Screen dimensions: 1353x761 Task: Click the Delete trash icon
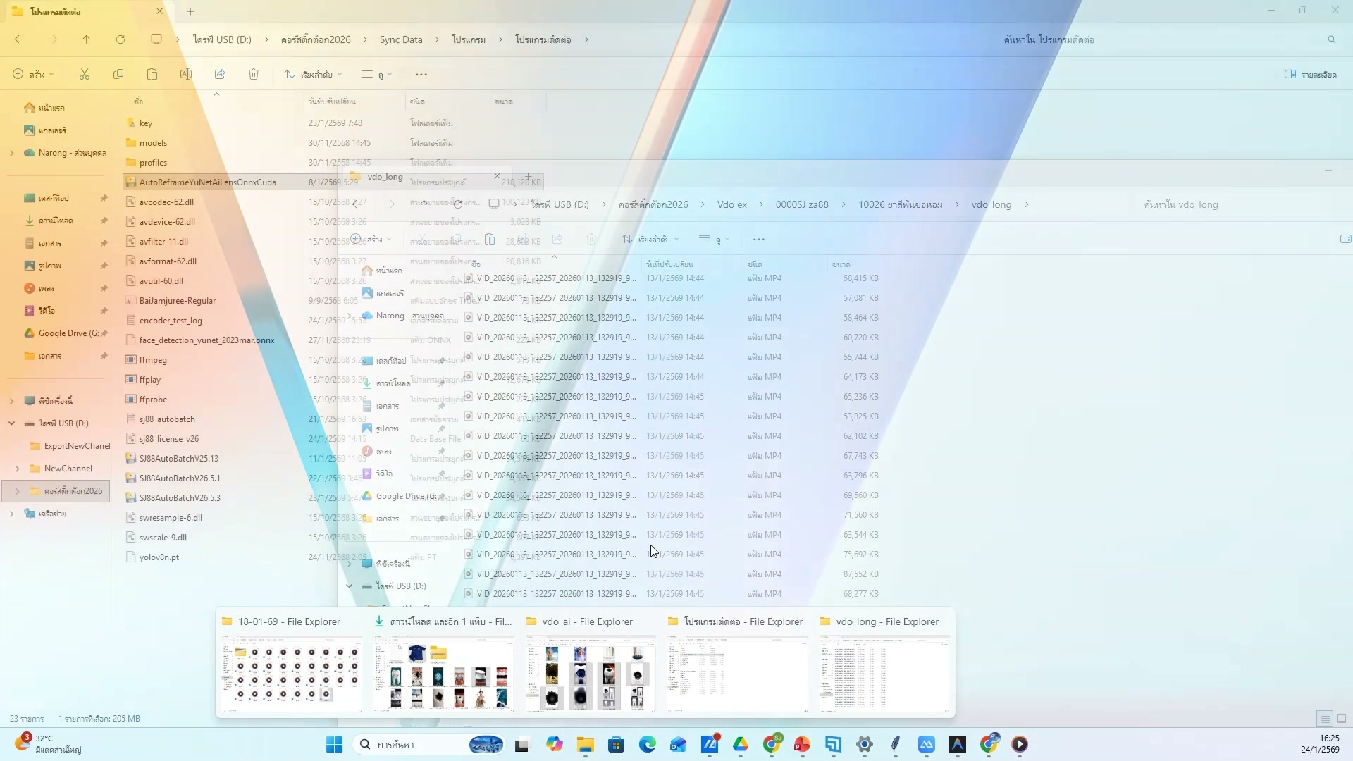click(x=254, y=74)
